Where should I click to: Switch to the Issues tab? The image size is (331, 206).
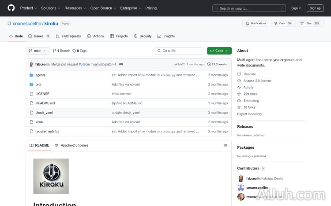39,36
